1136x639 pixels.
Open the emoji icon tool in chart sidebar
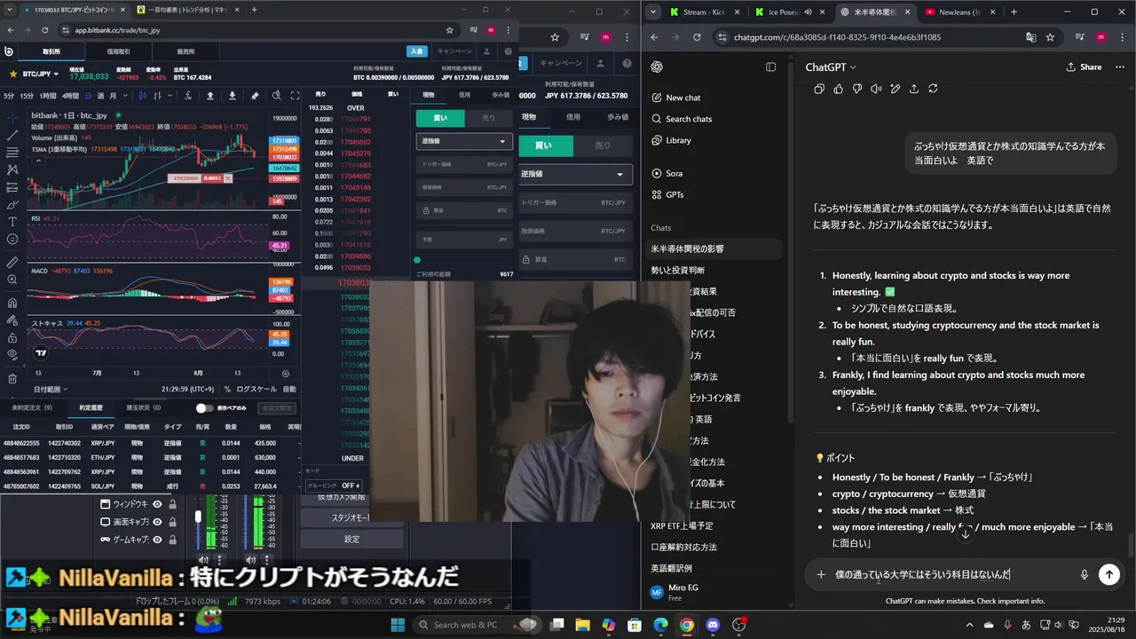click(x=12, y=239)
